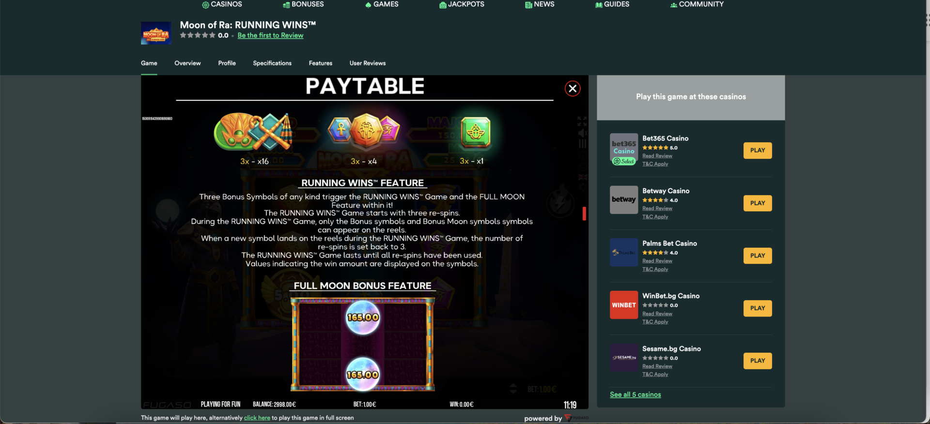Click the Sesame.bg Casino name
Viewport: 930px width, 424px height.
pyautogui.click(x=672, y=348)
